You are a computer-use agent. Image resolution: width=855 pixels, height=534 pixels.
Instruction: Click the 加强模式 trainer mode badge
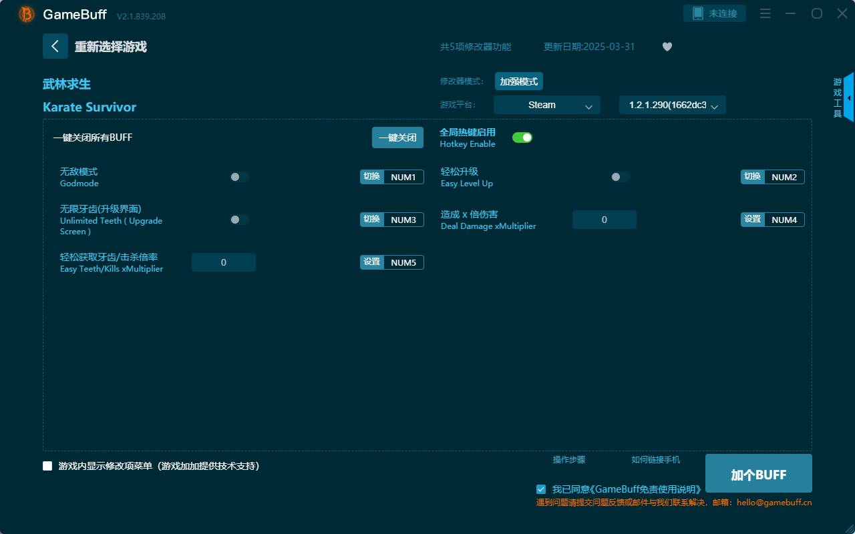518,81
